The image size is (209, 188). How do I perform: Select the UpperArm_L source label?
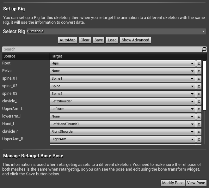tap(13, 109)
